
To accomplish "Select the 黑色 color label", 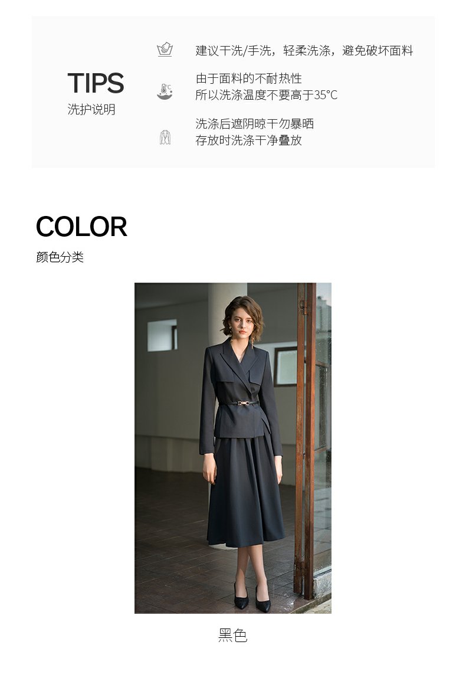I will coord(233,635).
